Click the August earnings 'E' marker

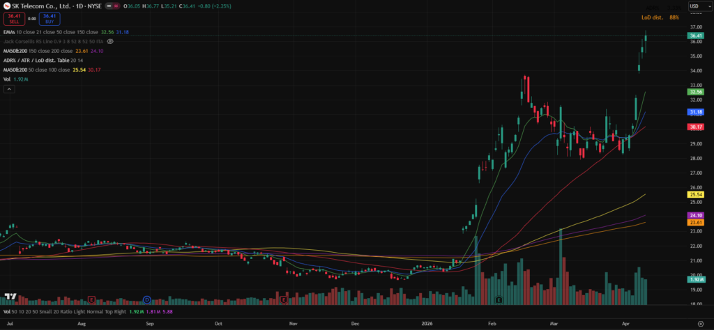[92, 299]
